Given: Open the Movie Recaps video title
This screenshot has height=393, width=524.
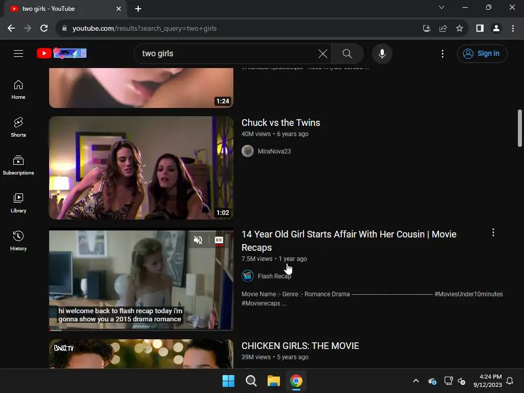Looking at the screenshot, I should [x=349, y=241].
